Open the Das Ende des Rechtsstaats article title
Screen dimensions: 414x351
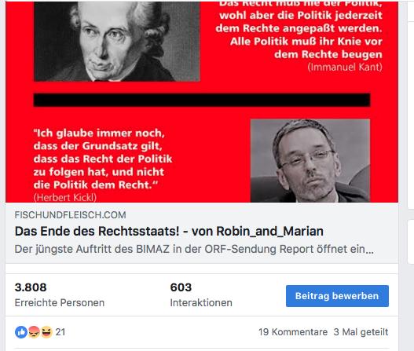click(169, 231)
